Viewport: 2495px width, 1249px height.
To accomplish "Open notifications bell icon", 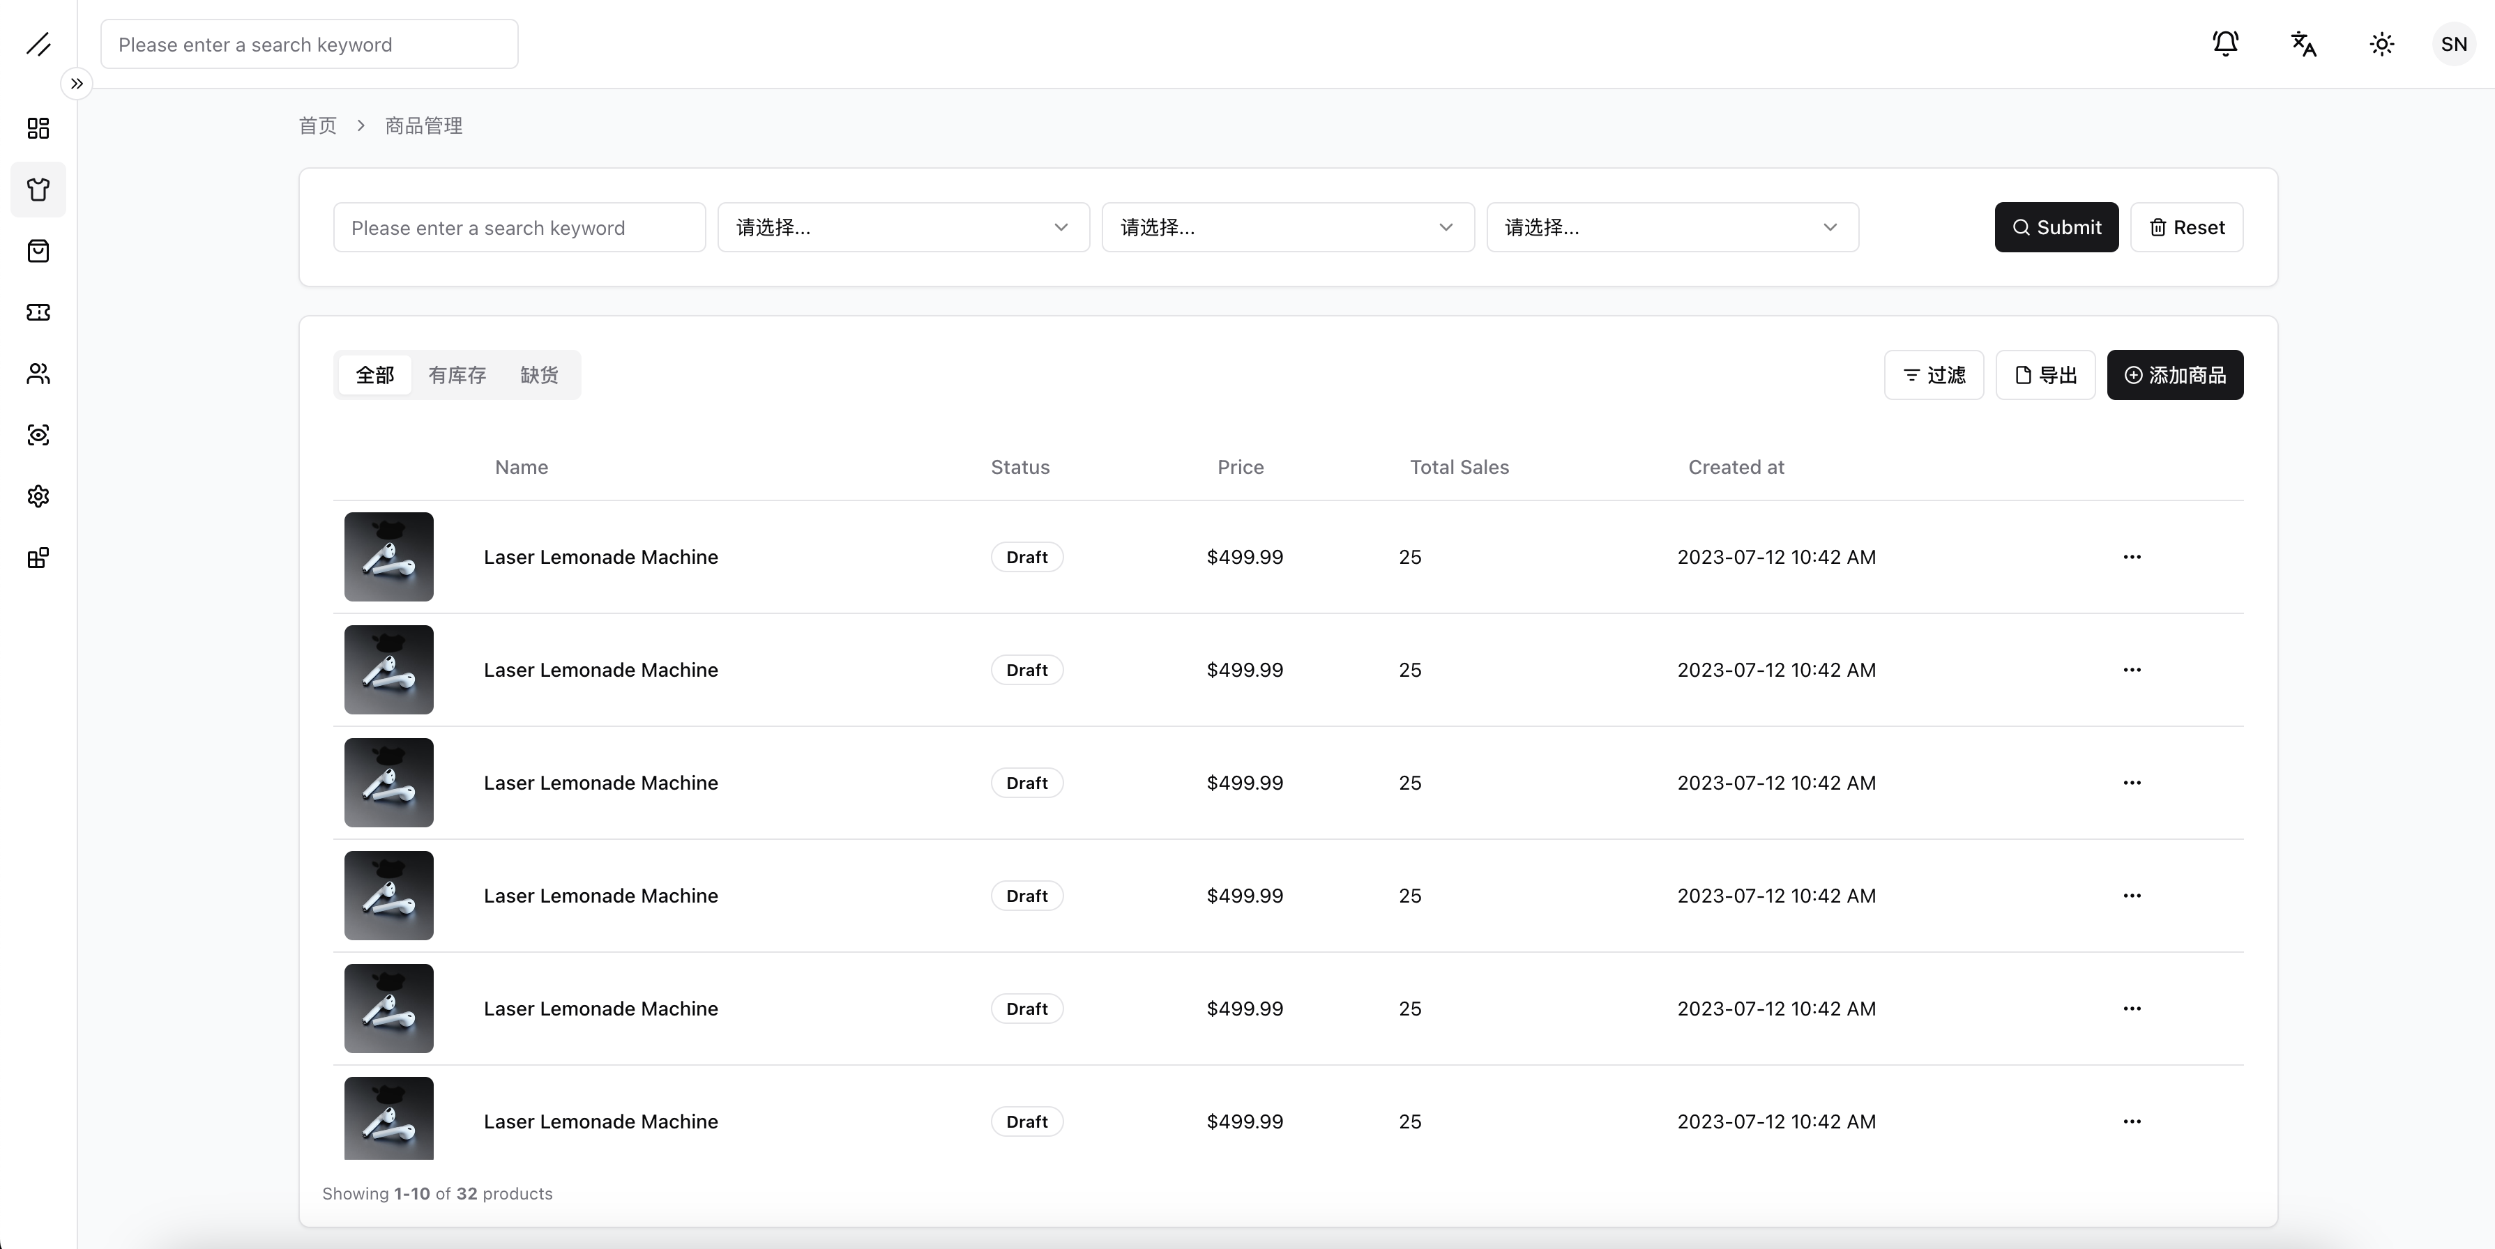I will click(x=2224, y=44).
